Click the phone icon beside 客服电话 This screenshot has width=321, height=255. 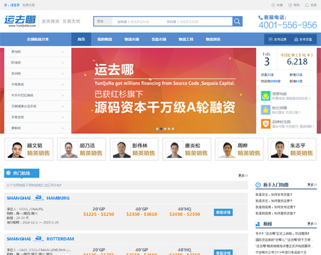pyautogui.click(x=261, y=17)
